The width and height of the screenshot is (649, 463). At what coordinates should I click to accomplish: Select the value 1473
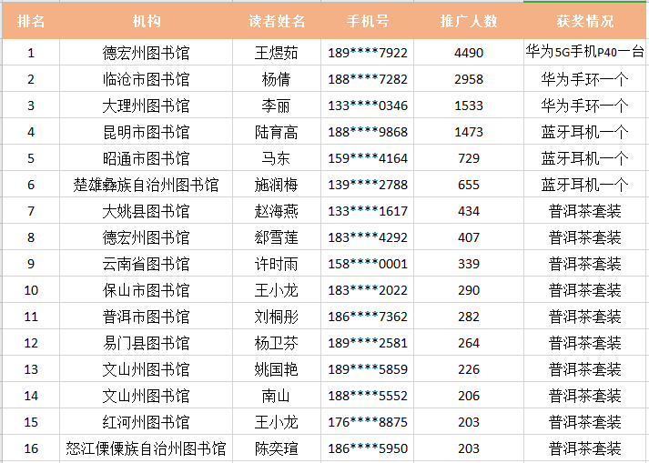tap(469, 132)
